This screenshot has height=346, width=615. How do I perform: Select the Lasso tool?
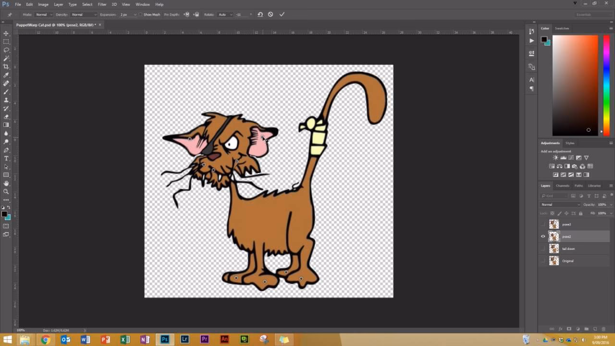[x=6, y=50]
